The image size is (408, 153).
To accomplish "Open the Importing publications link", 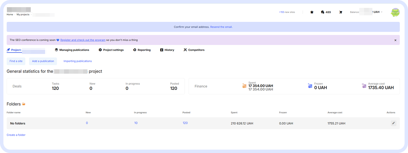I will click(x=78, y=61).
